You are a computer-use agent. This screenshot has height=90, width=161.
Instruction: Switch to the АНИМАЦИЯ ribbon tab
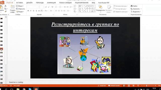[x=51, y=3]
